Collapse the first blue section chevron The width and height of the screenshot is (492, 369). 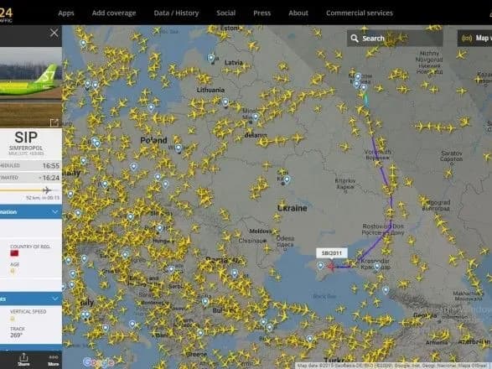click(x=55, y=212)
